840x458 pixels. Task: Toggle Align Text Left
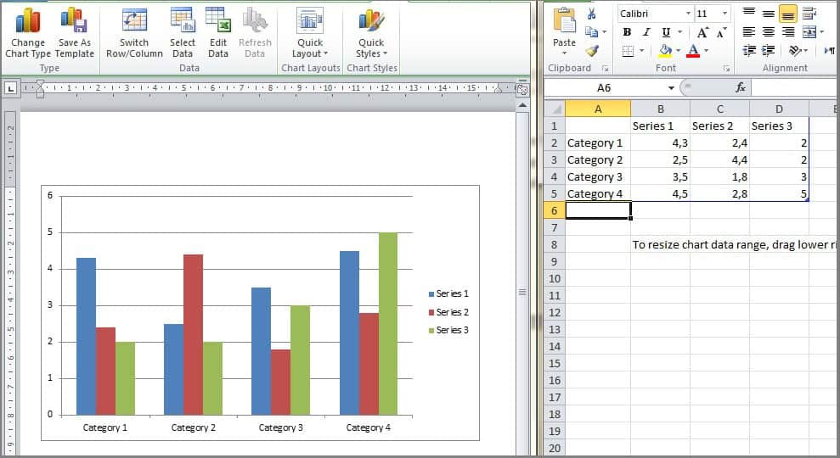(749, 32)
